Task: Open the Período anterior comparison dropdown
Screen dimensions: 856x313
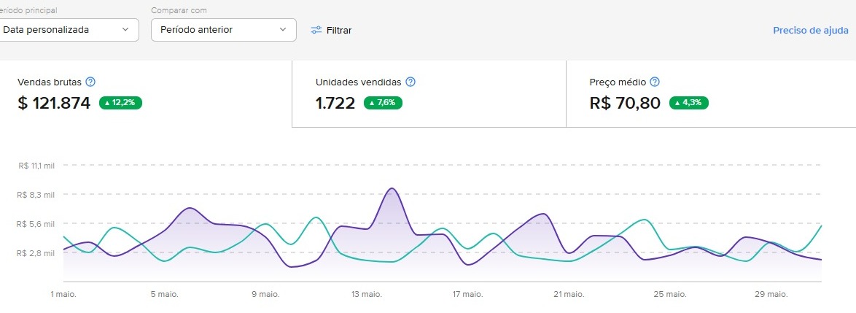Action: (223, 30)
